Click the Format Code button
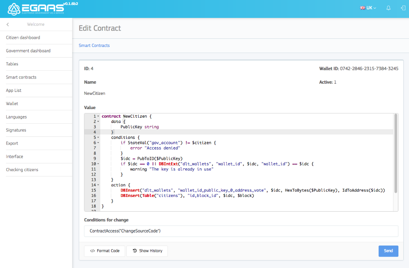The height and width of the screenshot is (268, 409). [105, 251]
